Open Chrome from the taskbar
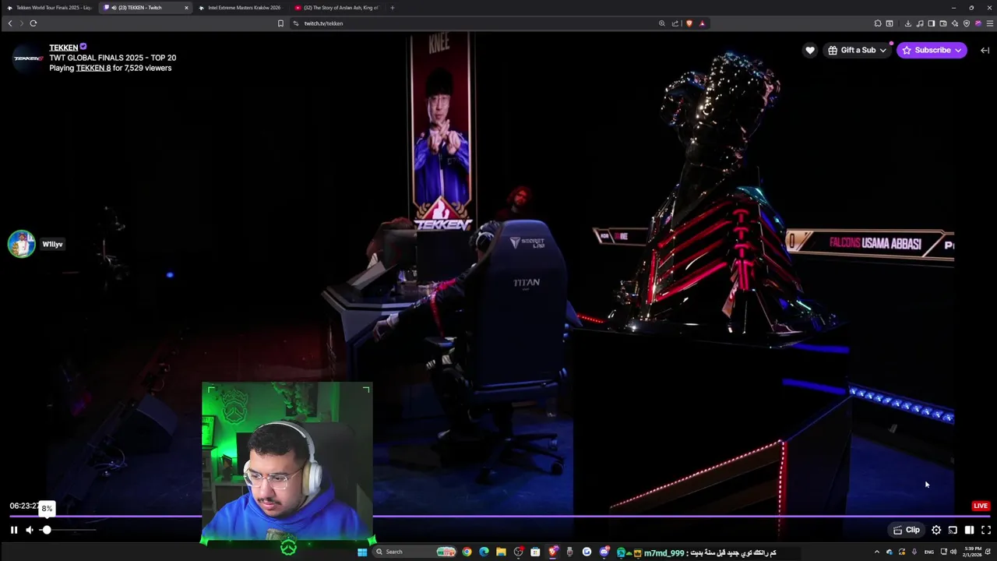 coord(467,552)
